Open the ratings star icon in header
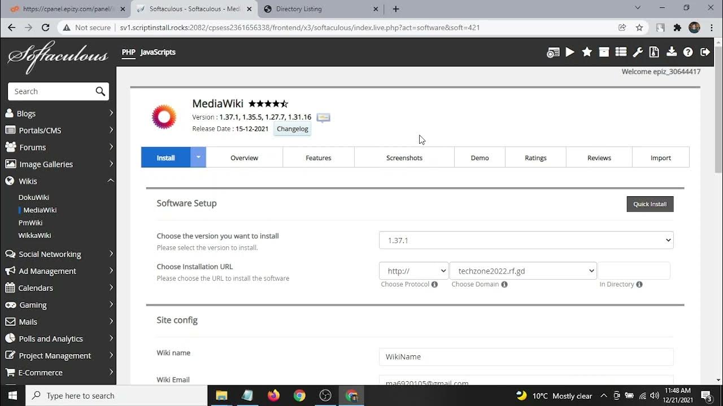The width and height of the screenshot is (723, 406). (x=587, y=52)
